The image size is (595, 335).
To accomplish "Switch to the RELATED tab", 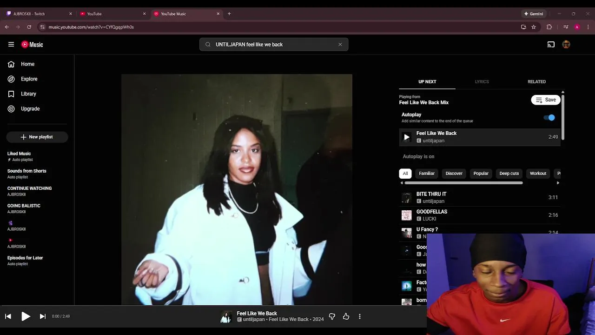I will [x=536, y=81].
